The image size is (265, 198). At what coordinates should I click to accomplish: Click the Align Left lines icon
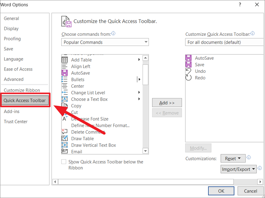tap(64, 66)
